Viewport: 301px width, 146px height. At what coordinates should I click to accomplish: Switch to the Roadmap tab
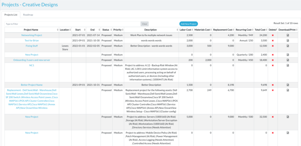(x=28, y=15)
